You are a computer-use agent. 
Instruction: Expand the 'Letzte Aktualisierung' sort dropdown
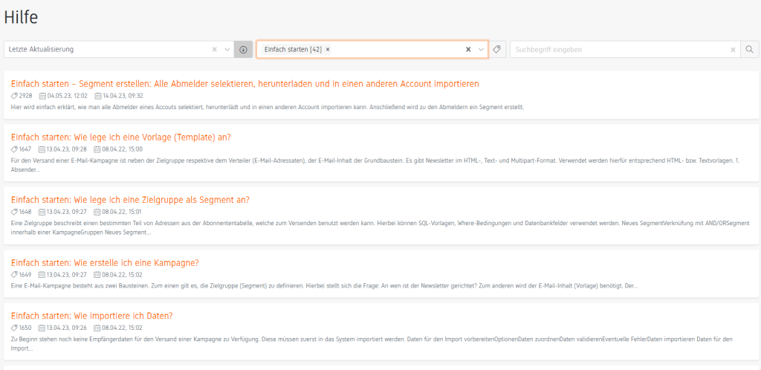click(227, 50)
